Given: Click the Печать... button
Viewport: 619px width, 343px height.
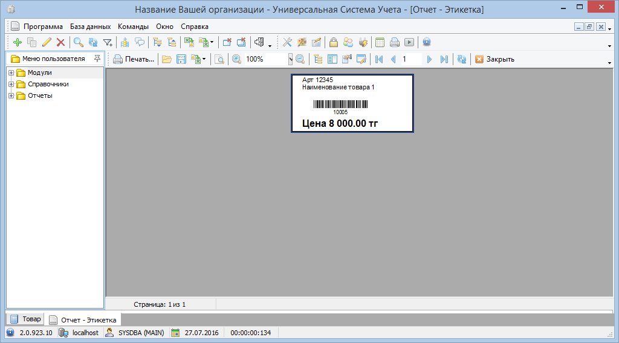Looking at the screenshot, I should (134, 59).
